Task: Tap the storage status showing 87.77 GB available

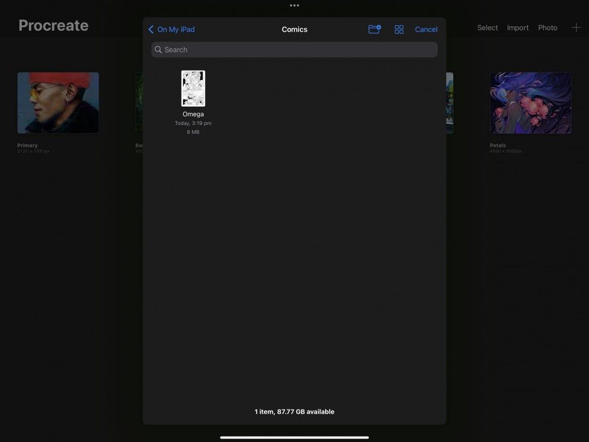Action: click(294, 411)
